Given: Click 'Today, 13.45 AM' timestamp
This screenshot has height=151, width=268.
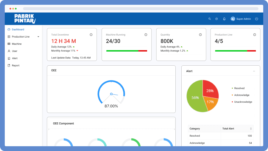Looking at the screenshot, I should pyautogui.click(x=81, y=58).
